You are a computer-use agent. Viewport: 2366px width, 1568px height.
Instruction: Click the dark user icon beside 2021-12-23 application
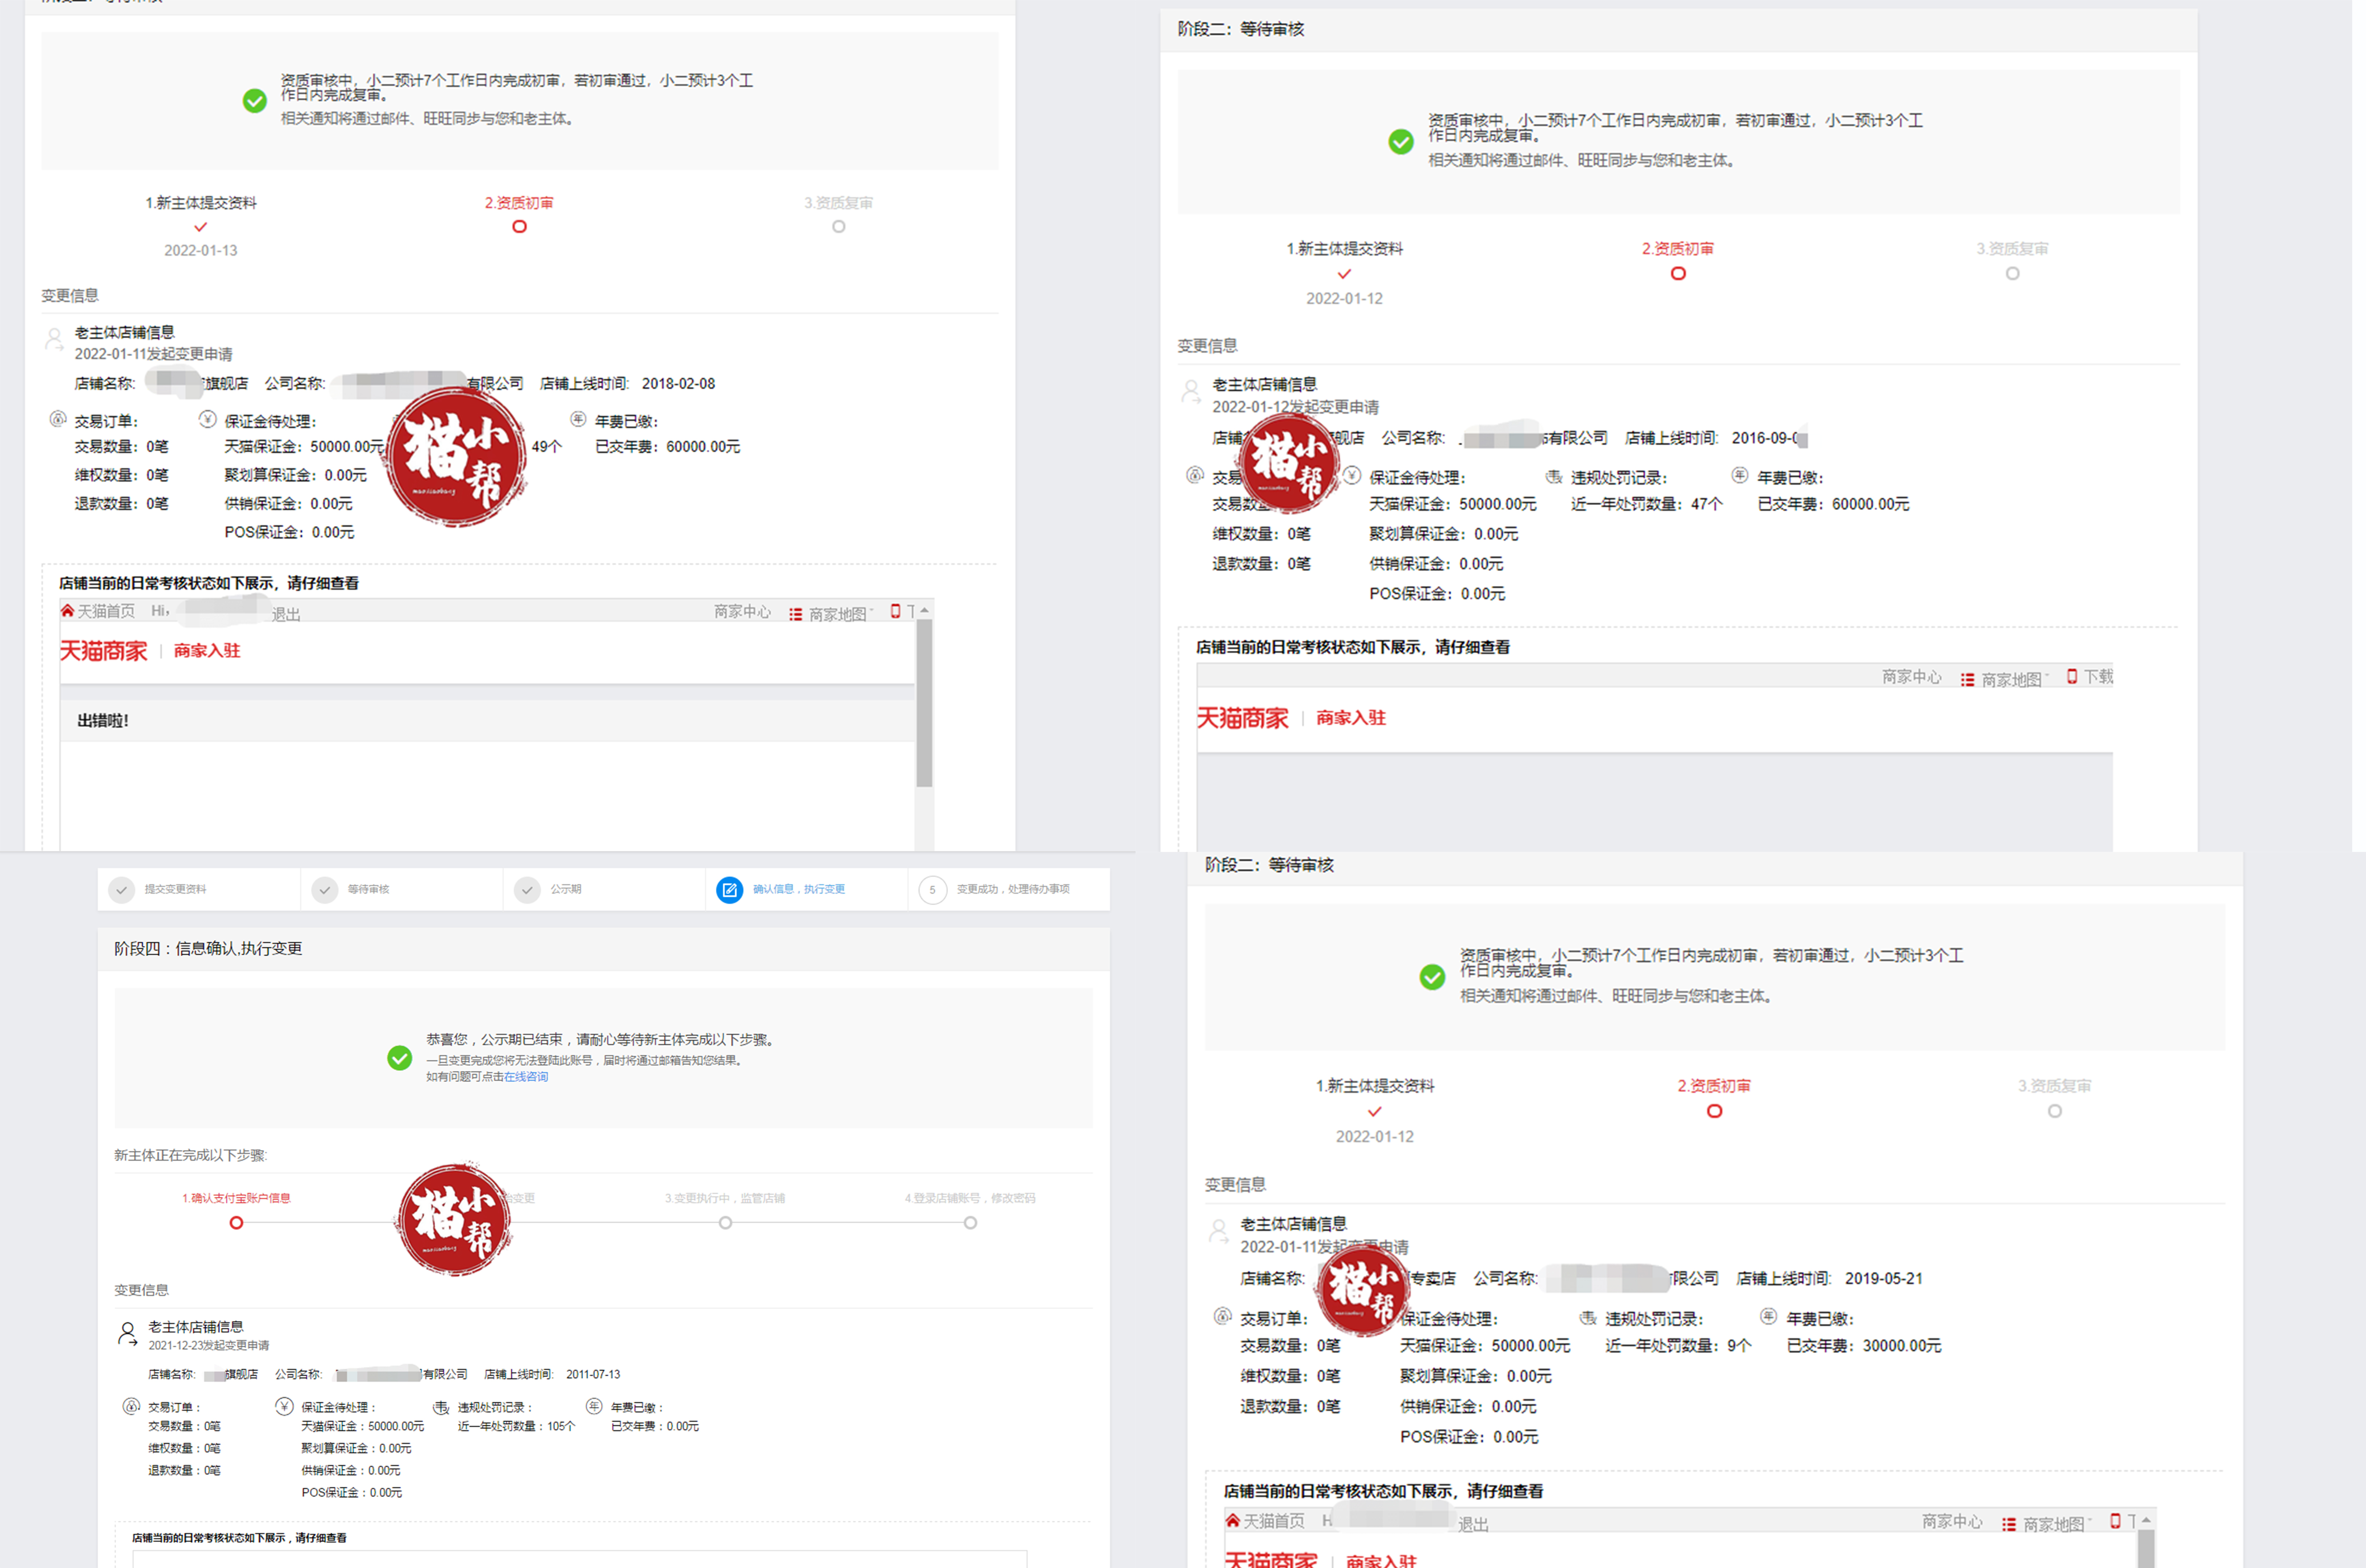pos(128,1334)
